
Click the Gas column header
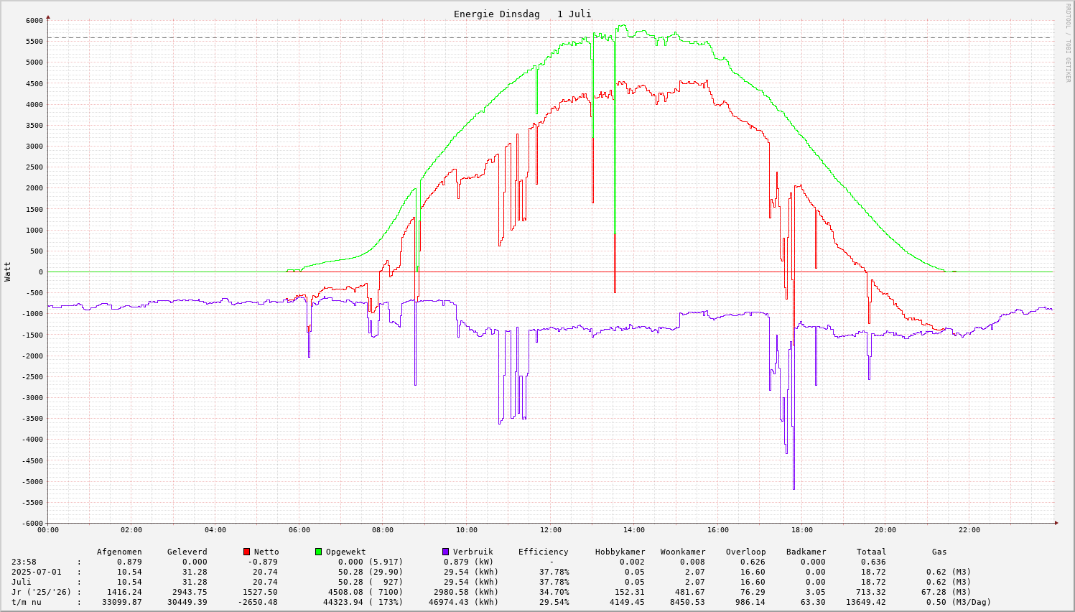(939, 552)
